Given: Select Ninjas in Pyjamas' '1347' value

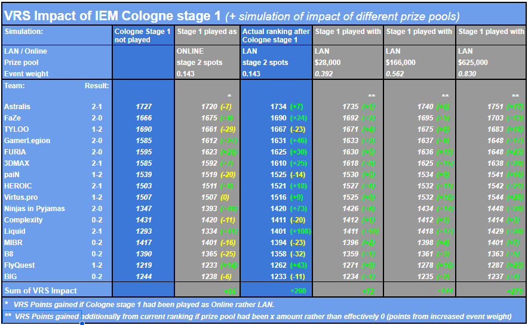Looking at the screenshot, I should click(x=144, y=209).
